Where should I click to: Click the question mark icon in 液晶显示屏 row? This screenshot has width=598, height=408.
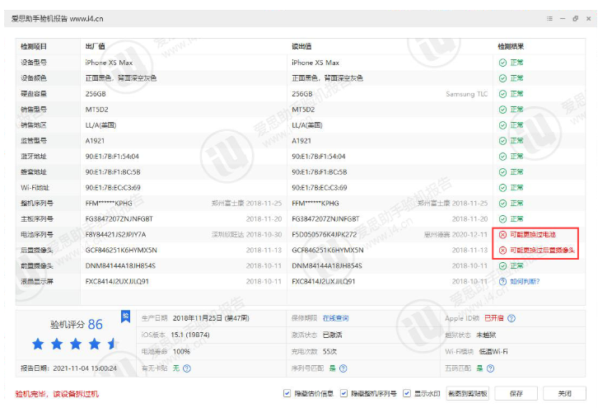point(502,282)
